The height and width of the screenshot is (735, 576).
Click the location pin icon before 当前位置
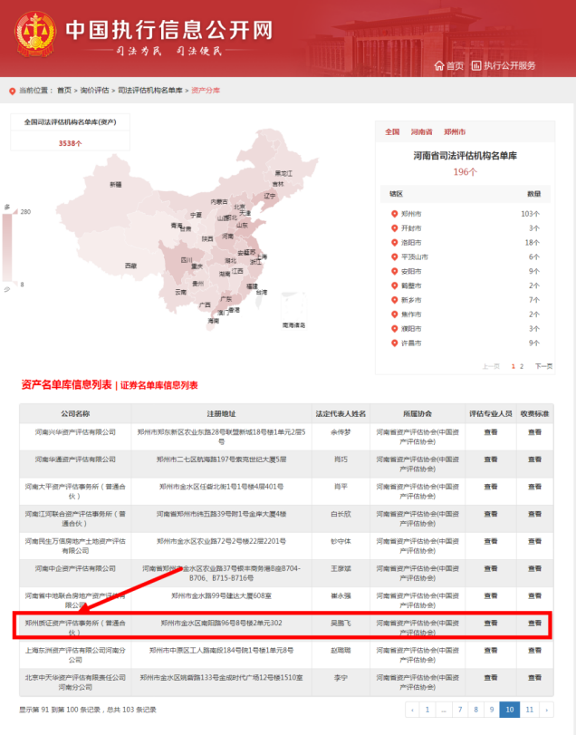[12, 91]
